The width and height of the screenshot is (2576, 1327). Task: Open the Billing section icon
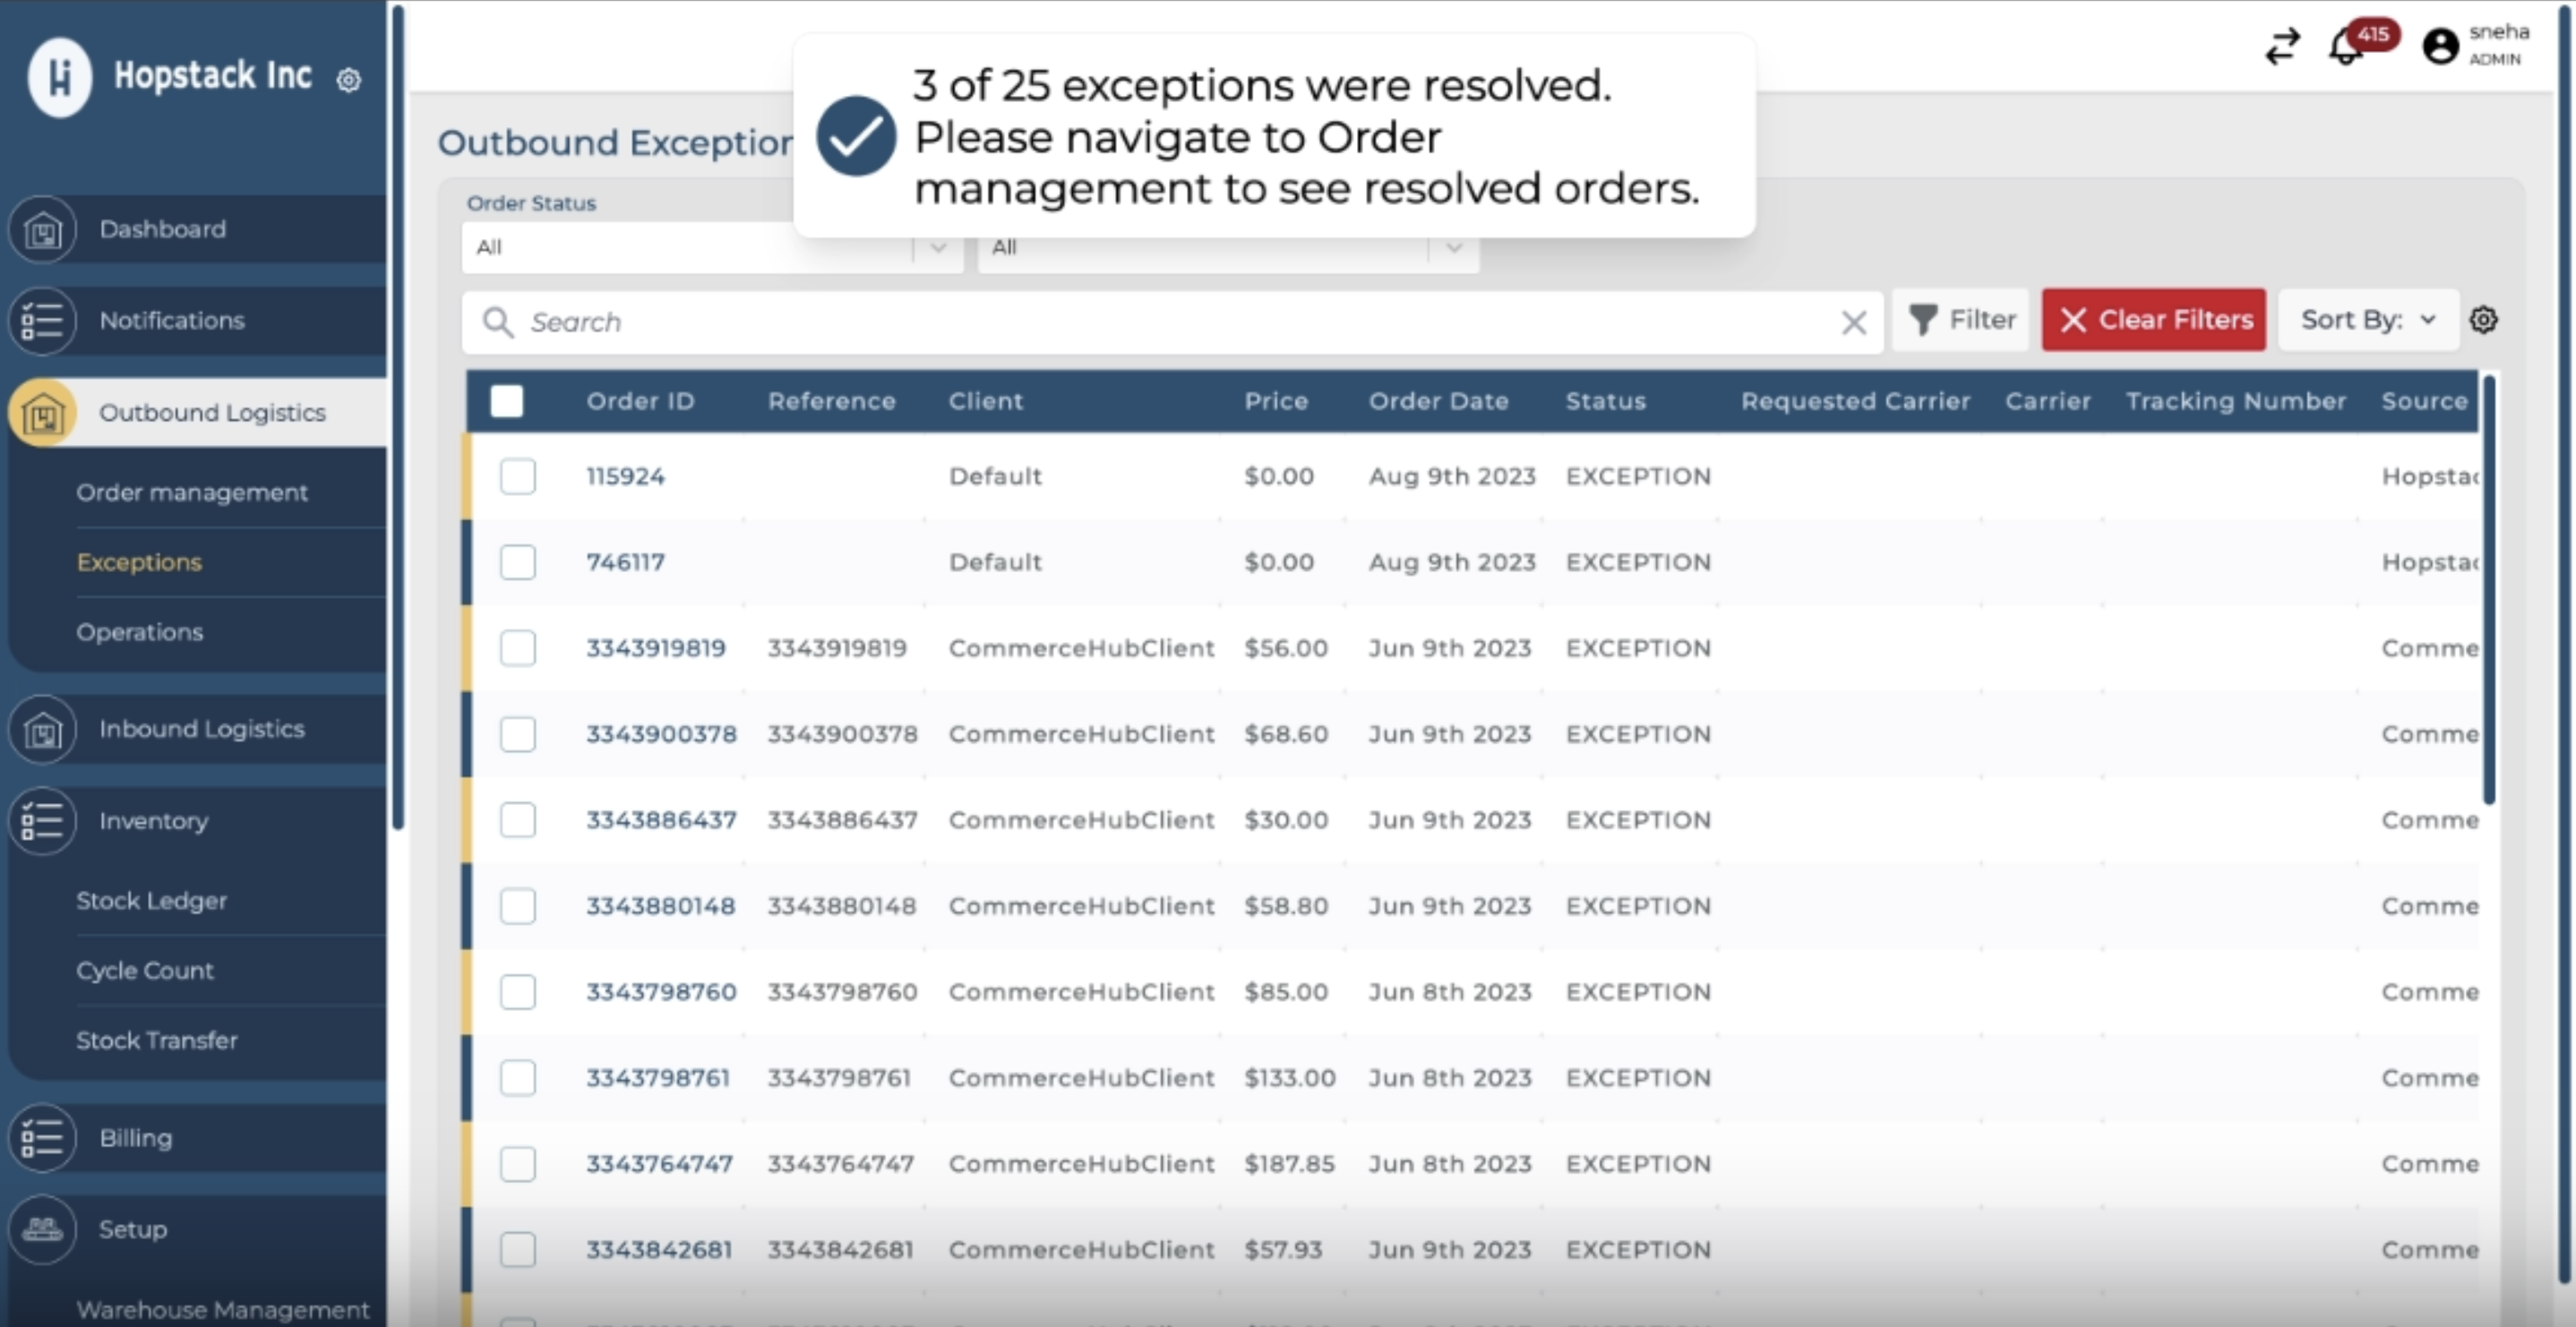(42, 1138)
